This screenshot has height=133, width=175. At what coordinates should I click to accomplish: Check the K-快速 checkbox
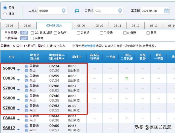pos(125,33)
